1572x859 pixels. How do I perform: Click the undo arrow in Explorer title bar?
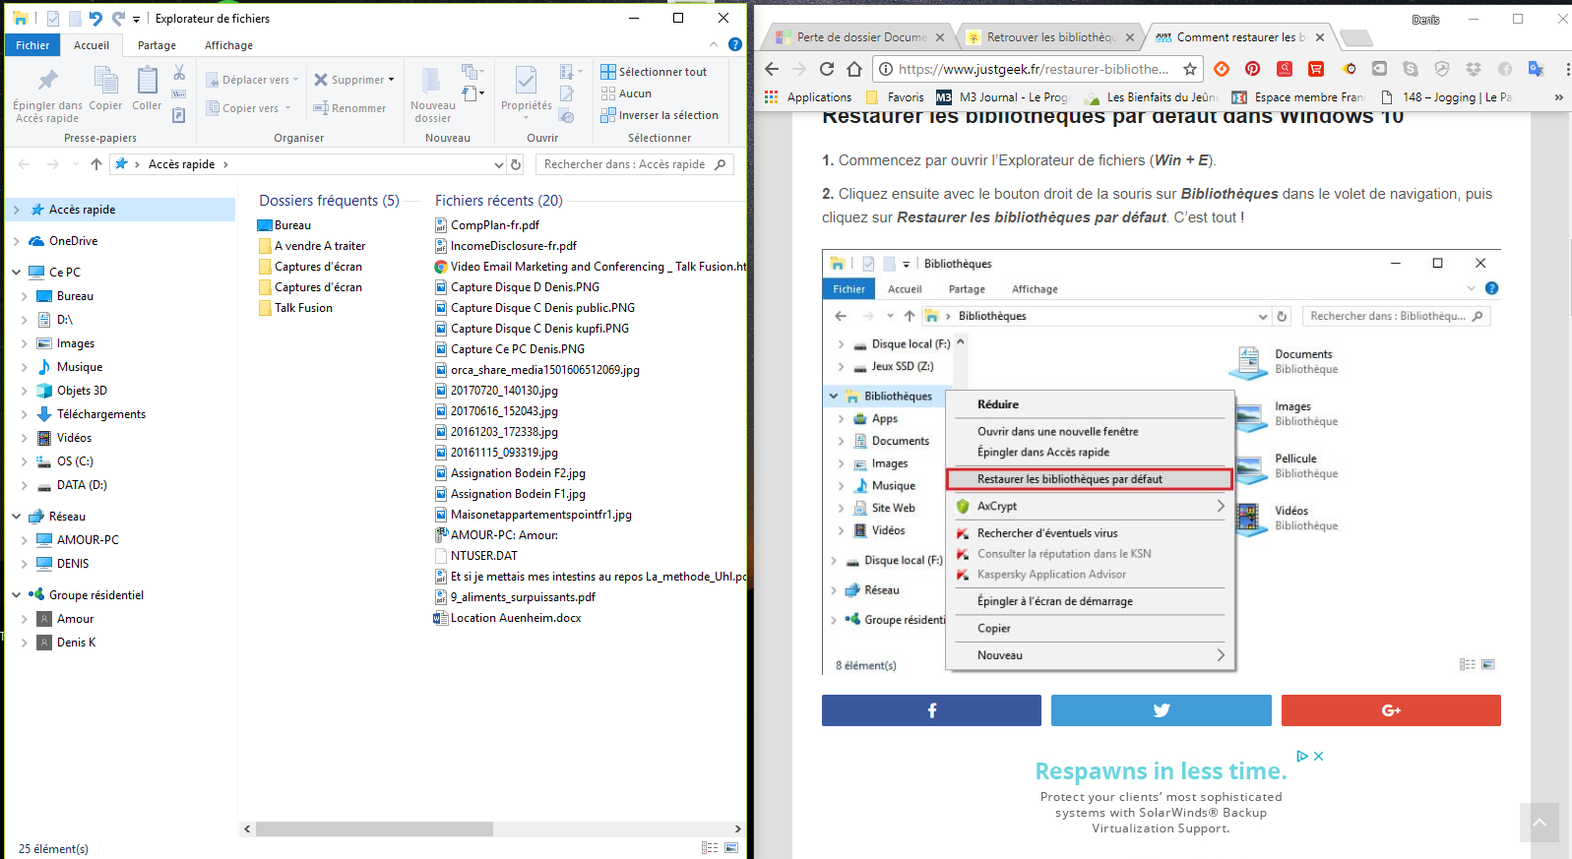pos(95,19)
